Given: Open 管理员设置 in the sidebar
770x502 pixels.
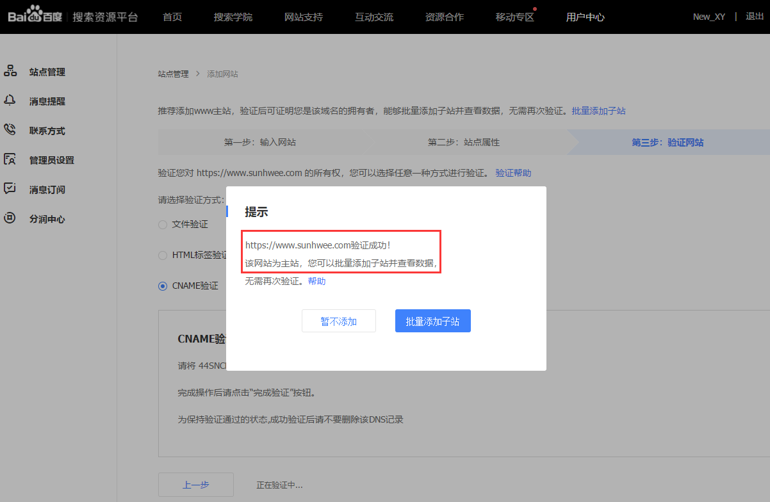Looking at the screenshot, I should coord(52,161).
